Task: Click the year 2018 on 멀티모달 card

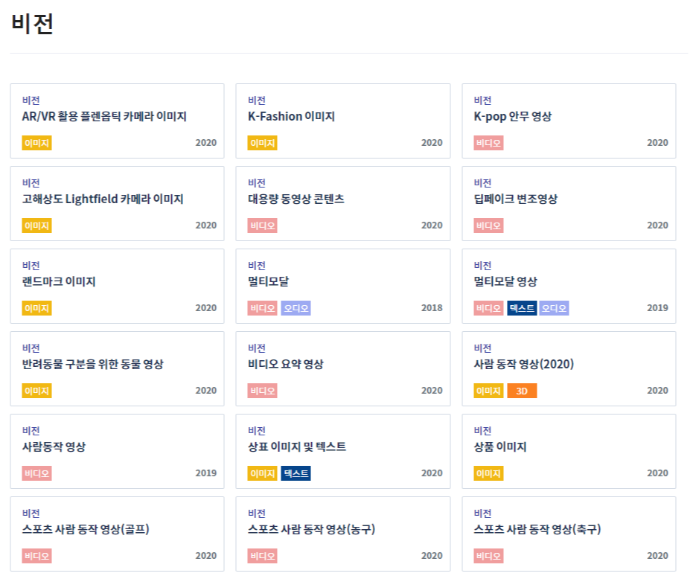Action: click(x=432, y=308)
